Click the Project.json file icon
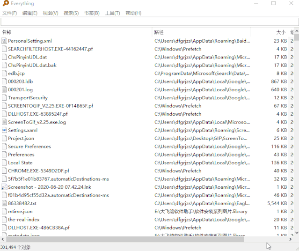Screen dimensions: 299x251 point(4,138)
